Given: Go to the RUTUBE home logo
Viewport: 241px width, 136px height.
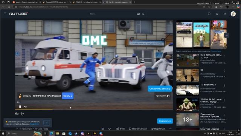Looking at the screenshot, I should (18, 14).
